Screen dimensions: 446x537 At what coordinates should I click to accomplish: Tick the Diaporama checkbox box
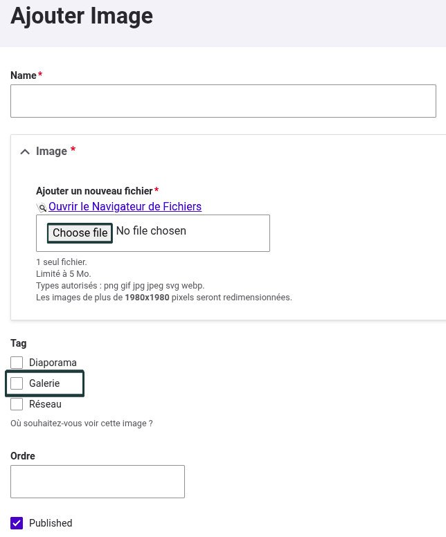click(x=17, y=363)
